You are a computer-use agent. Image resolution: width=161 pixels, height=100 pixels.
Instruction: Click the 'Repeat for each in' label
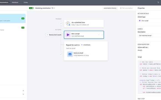tap(73, 45)
